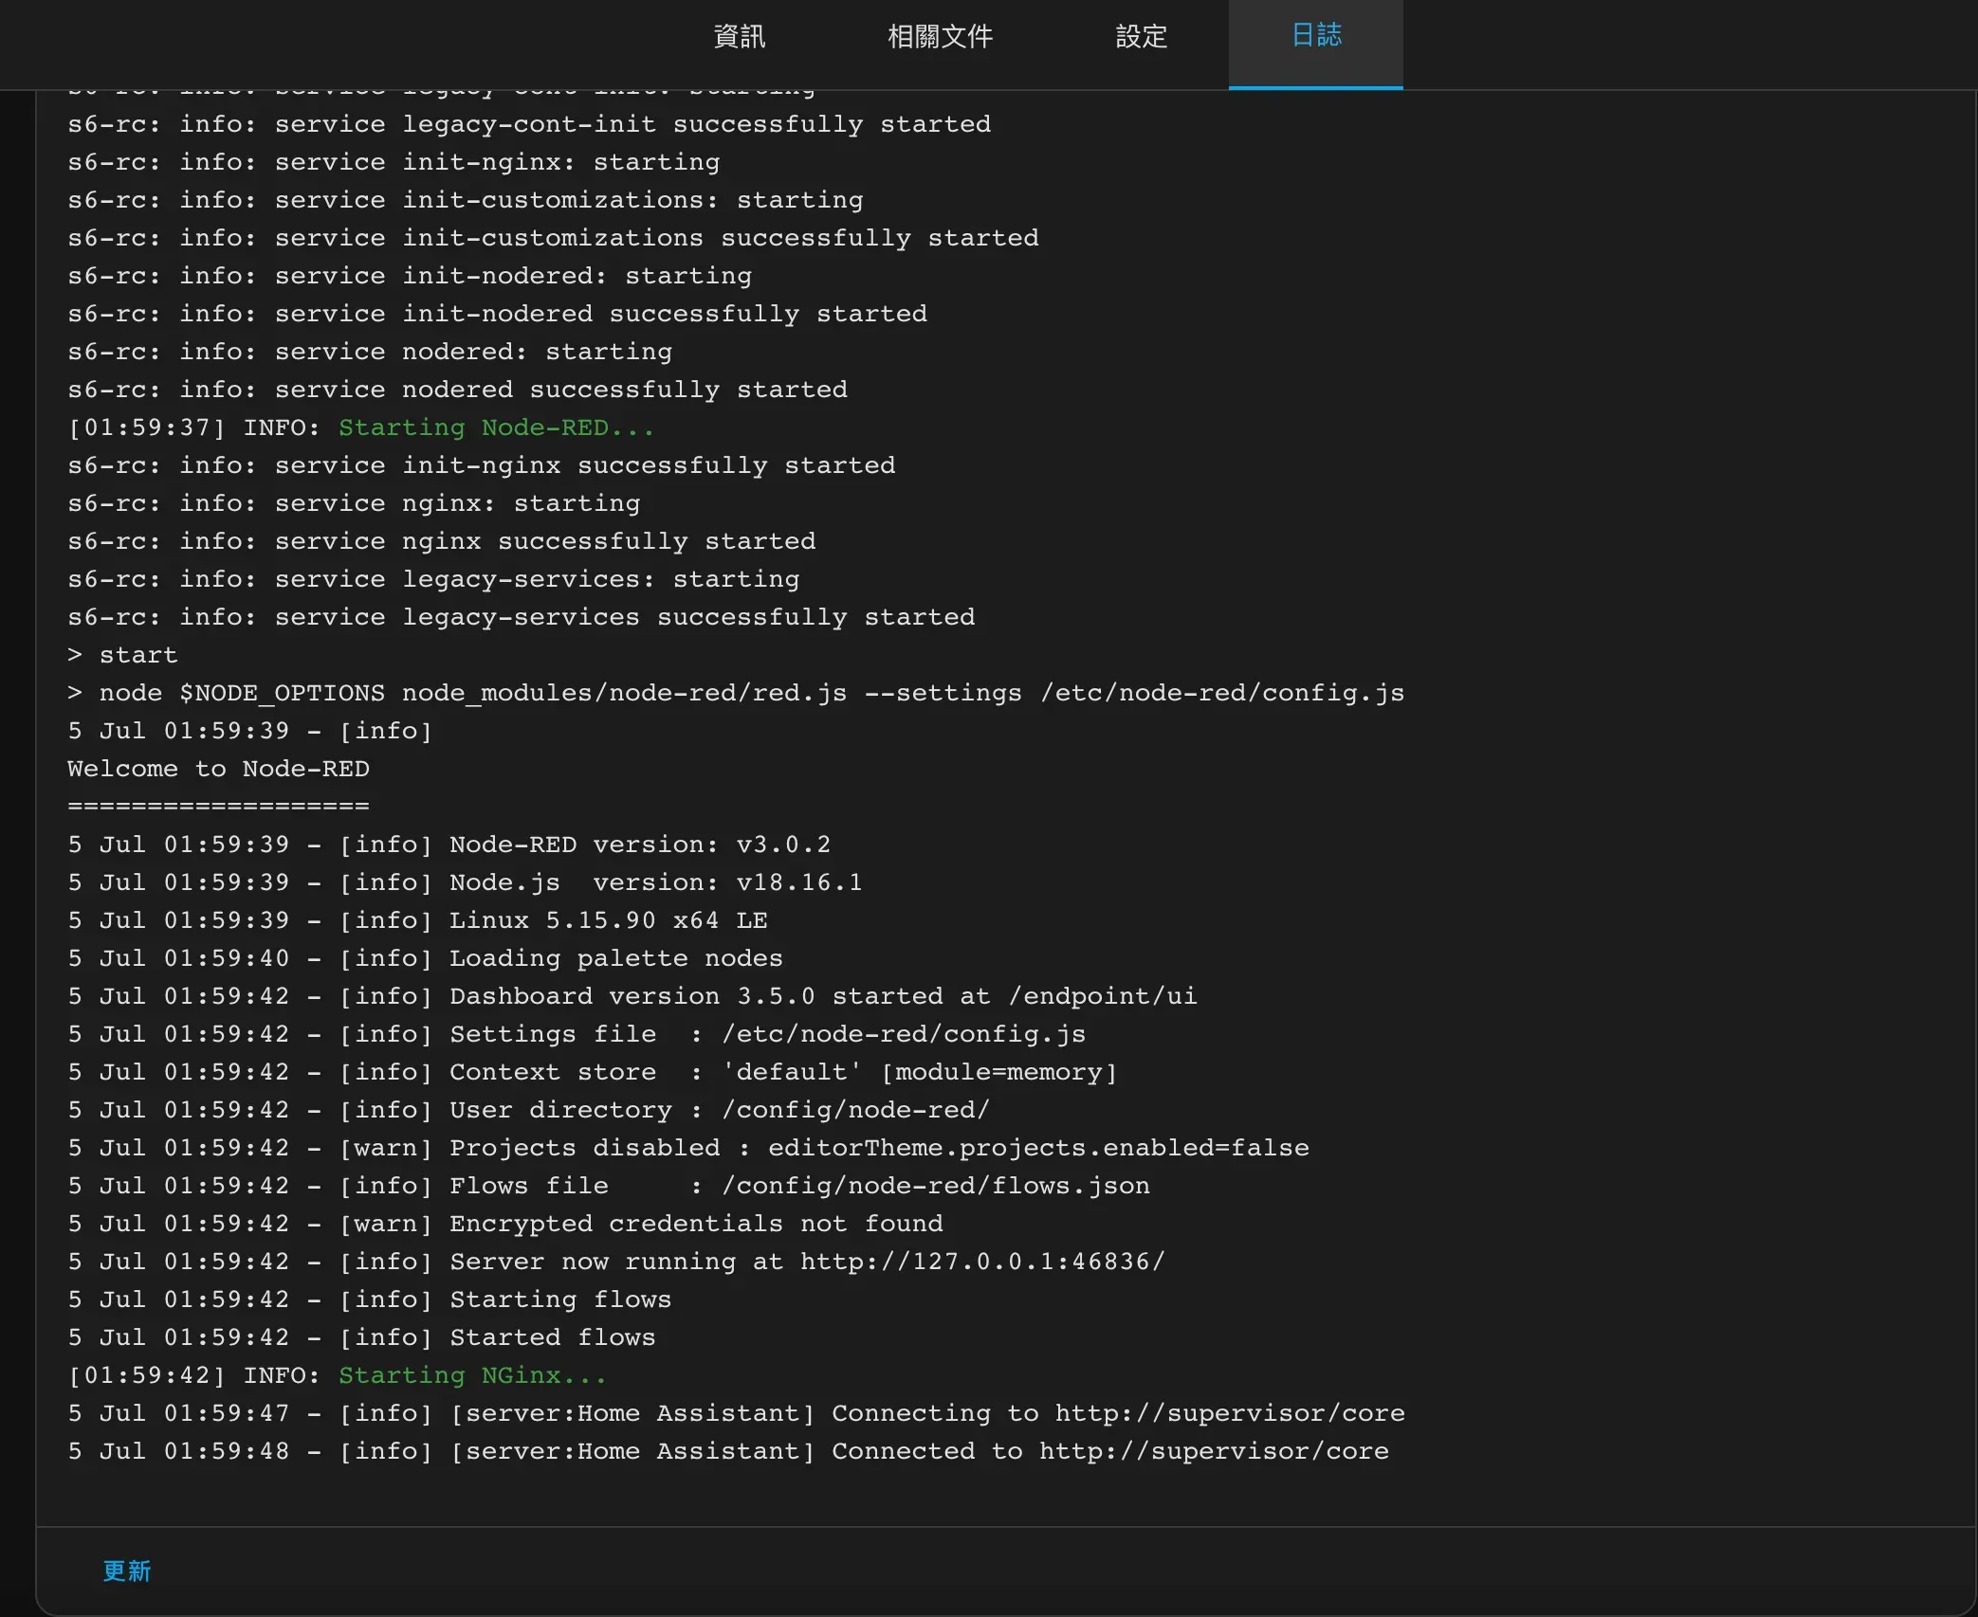Switch to the 相關文件 tab
The image size is (1978, 1617).
click(940, 37)
